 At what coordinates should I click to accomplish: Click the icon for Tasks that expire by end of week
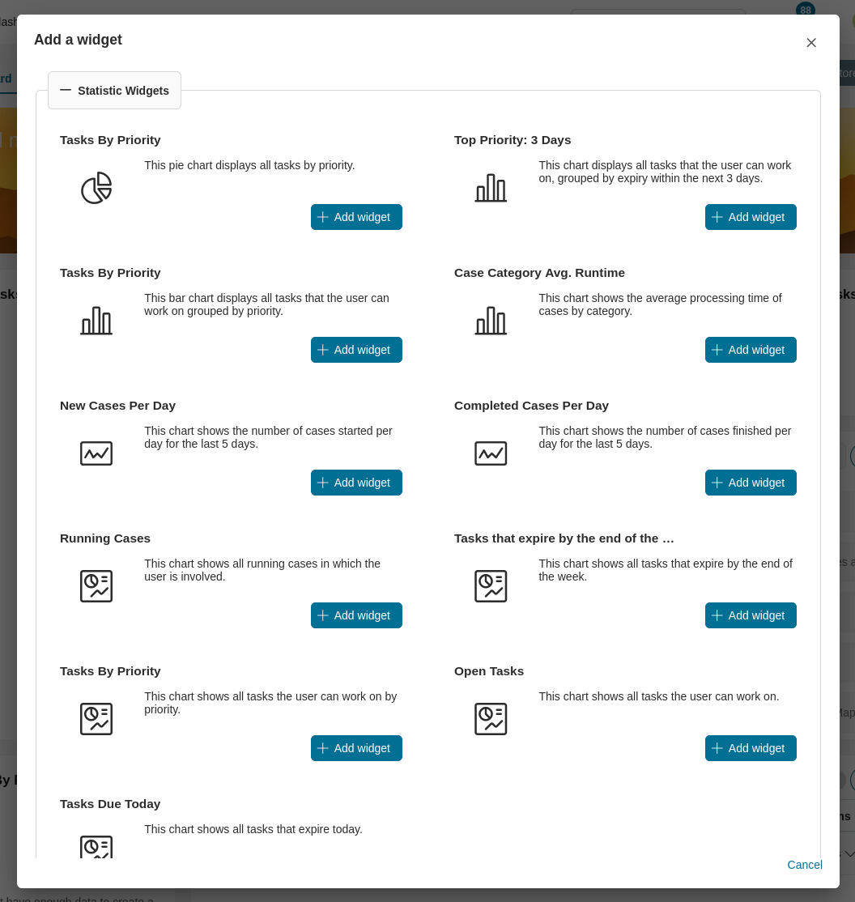point(491,586)
